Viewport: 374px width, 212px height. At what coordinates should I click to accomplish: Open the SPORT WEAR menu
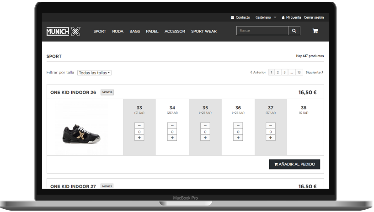[204, 31]
